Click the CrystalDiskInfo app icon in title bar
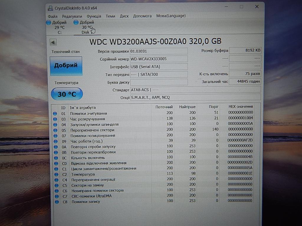The image size is (302, 226). (50, 8)
